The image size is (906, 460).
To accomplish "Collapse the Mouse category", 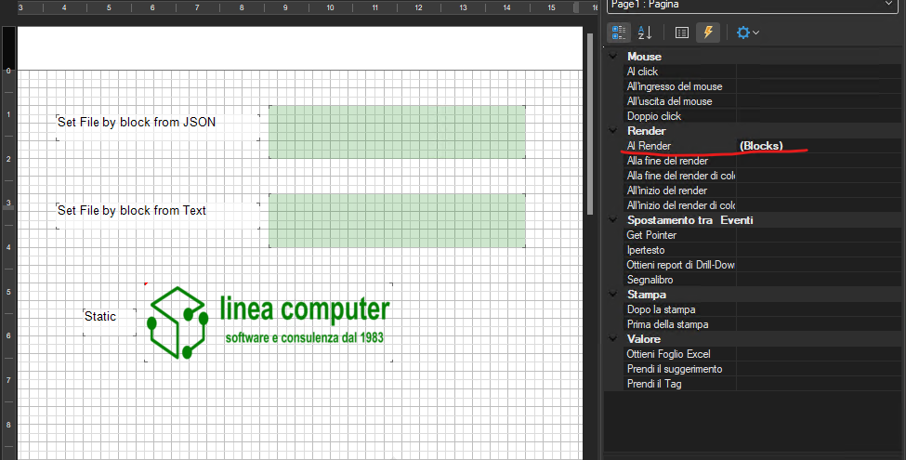I will (x=613, y=57).
